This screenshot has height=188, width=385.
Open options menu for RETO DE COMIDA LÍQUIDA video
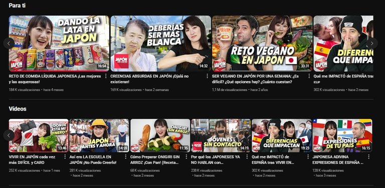[x=106, y=76]
